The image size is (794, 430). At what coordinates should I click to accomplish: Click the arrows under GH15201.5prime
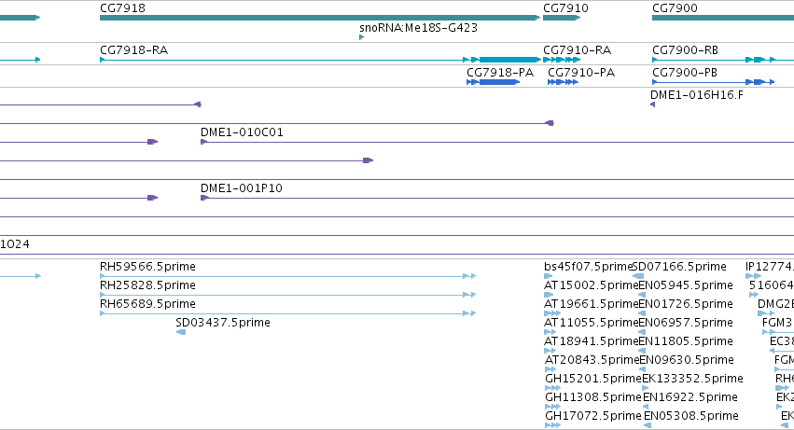[x=552, y=388]
